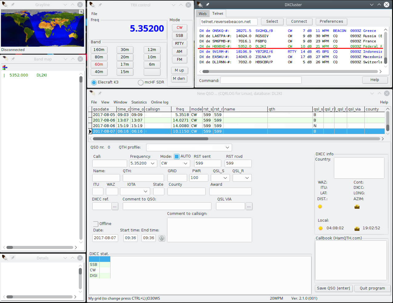
Task: Click the PWR field showing 100
Action: pyautogui.click(x=199, y=178)
